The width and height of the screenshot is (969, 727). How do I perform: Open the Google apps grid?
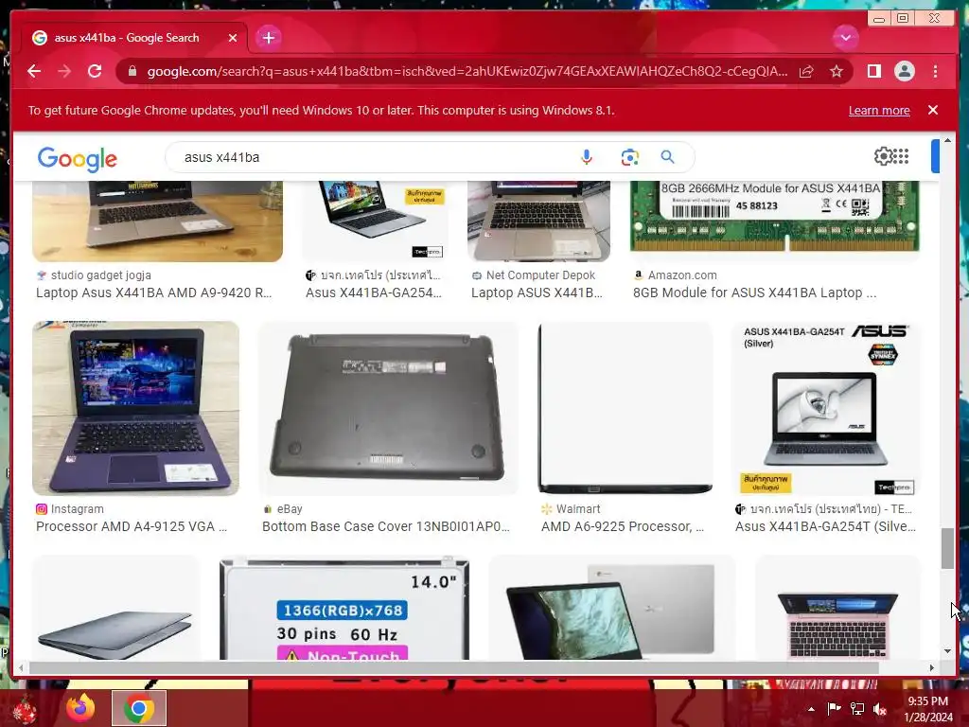coord(901,156)
